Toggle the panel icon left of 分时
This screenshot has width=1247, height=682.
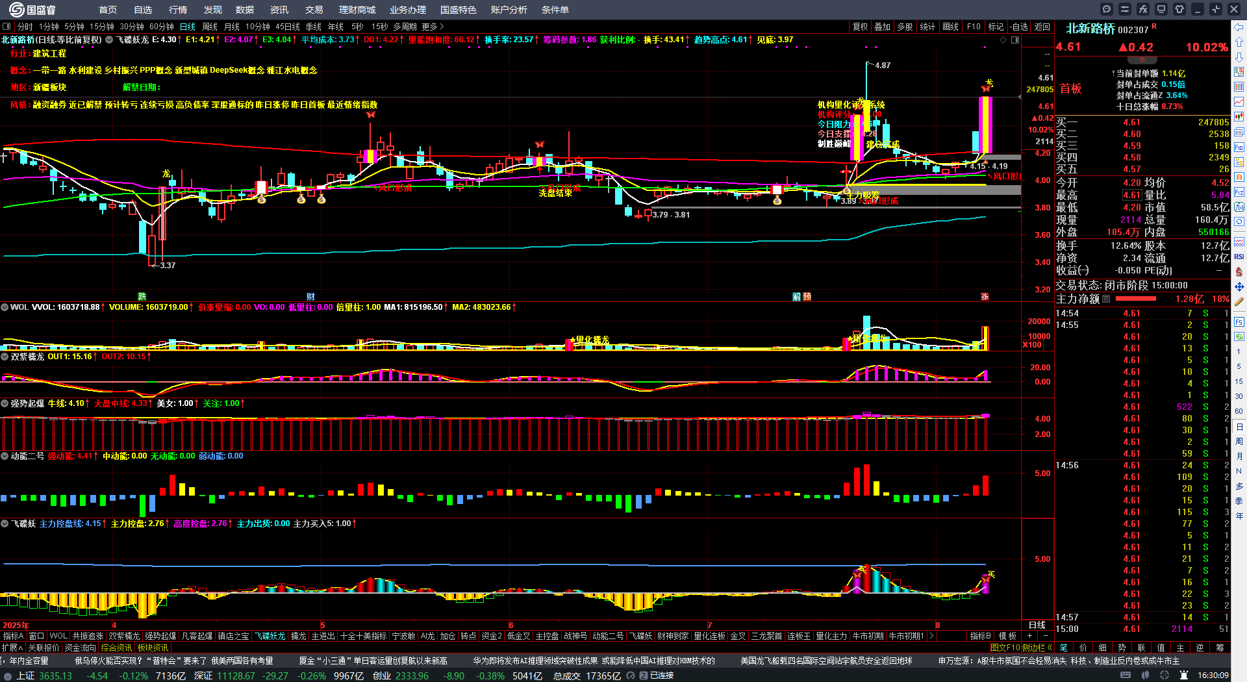coord(6,27)
